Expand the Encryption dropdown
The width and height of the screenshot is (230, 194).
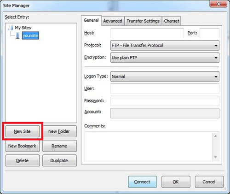pyautogui.click(x=165, y=58)
